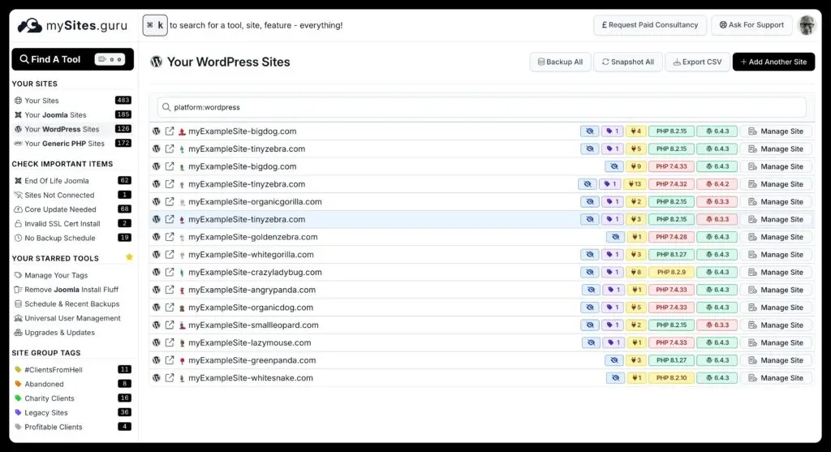Click plugin count badge 8 on crazyladybug row
Image resolution: width=831 pixels, height=452 pixels.
[x=635, y=273]
